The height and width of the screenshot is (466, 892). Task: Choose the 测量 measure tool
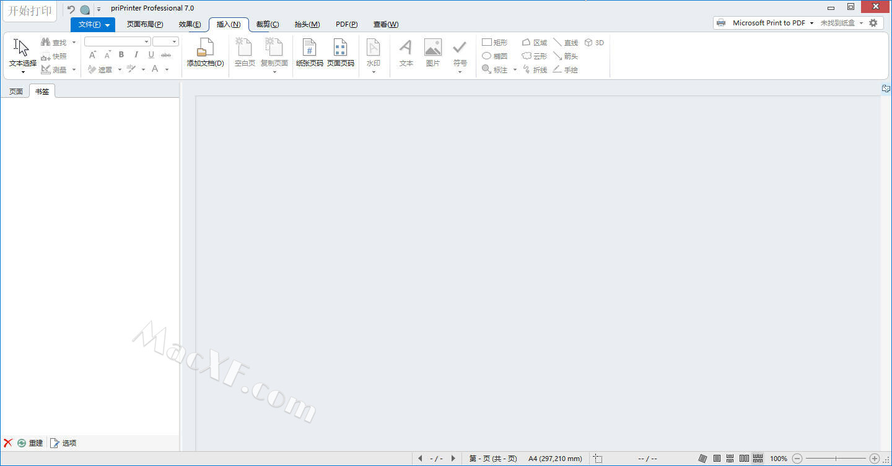point(54,70)
